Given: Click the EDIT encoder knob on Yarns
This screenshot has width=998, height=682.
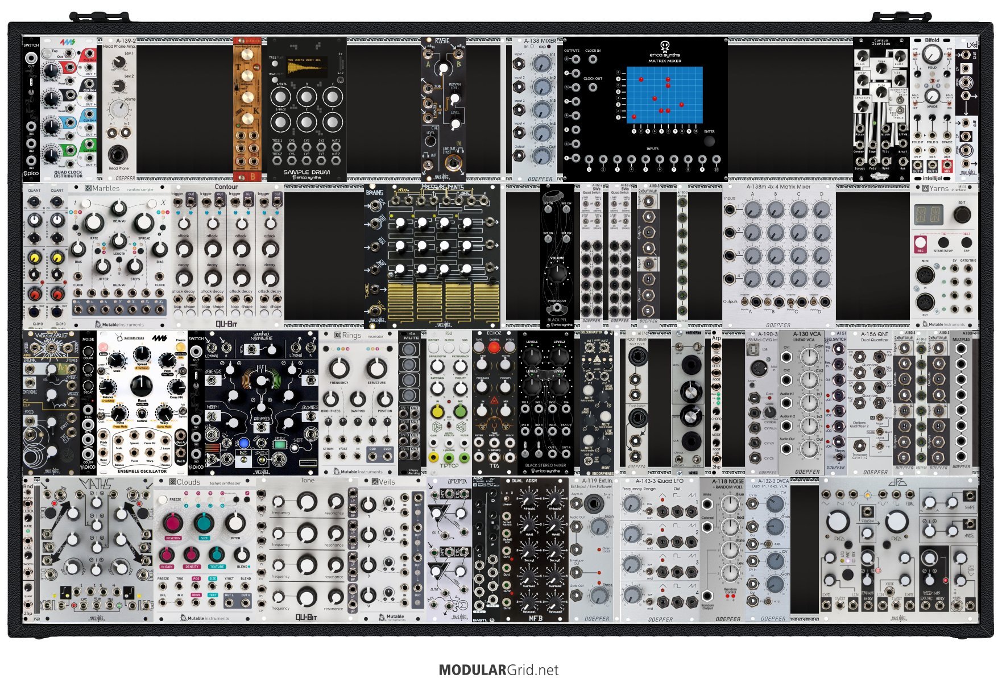Looking at the screenshot, I should (x=962, y=215).
